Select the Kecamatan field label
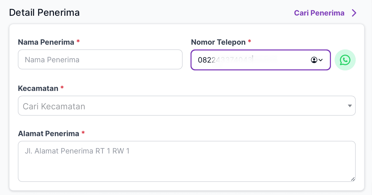Image resolution: width=372 pixels, height=195 pixels. pos(38,88)
